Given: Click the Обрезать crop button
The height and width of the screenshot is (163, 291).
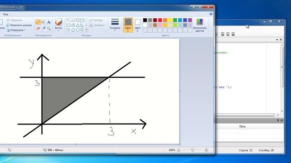Looking at the screenshot, I should 15,20.
